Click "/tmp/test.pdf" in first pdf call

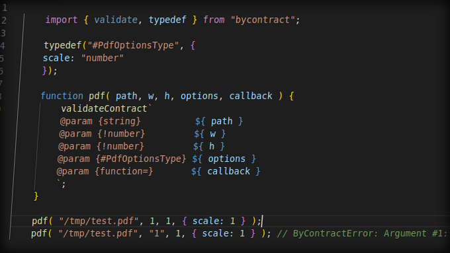(99, 221)
